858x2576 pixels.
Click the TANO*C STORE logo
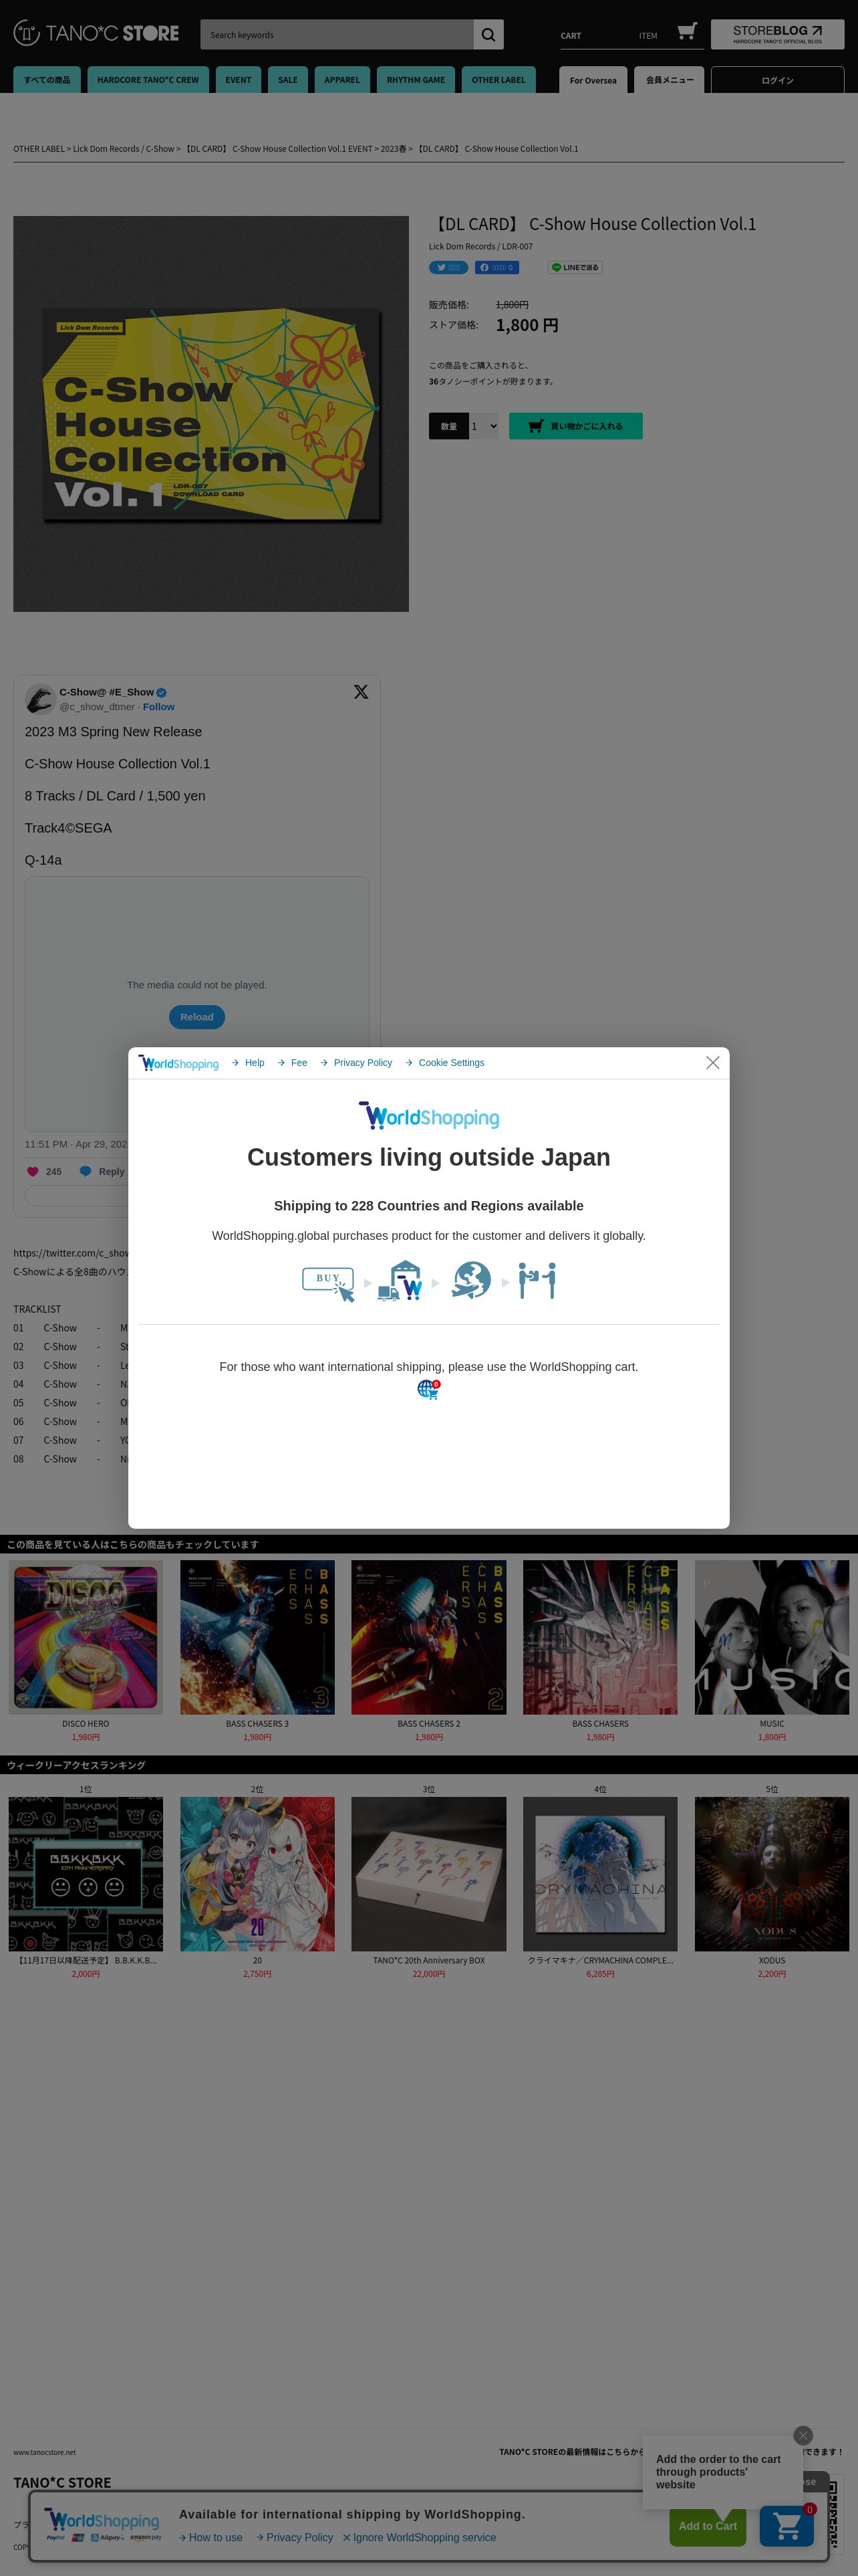tap(96, 33)
